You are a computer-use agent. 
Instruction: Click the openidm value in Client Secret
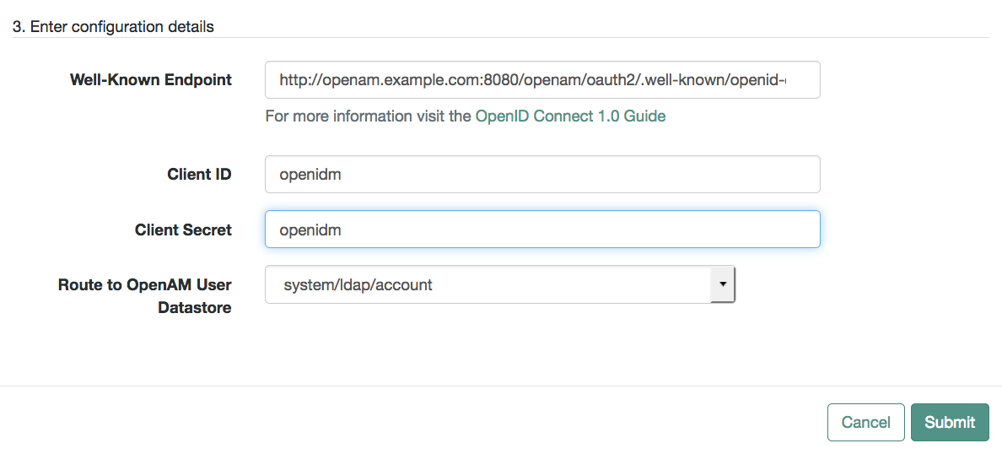(310, 230)
